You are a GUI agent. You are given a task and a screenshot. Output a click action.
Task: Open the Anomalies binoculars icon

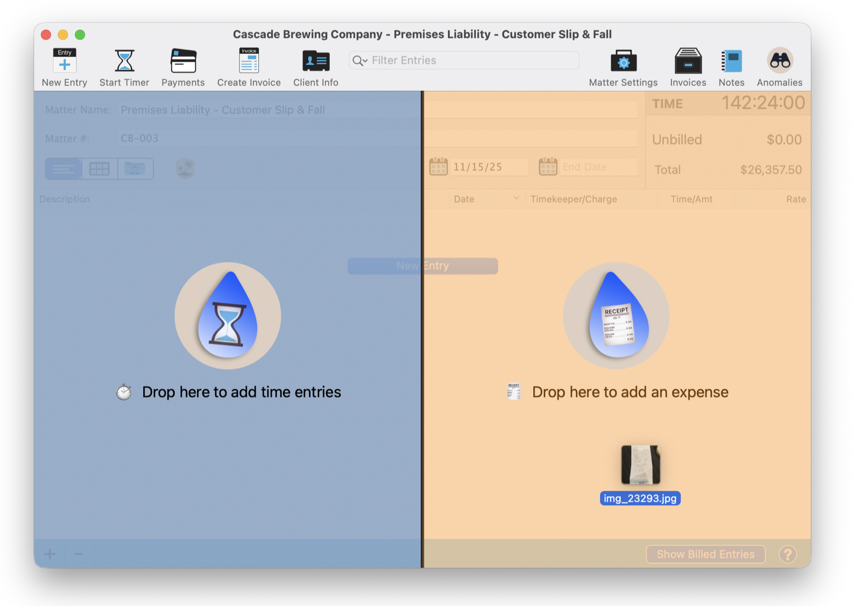point(780,61)
